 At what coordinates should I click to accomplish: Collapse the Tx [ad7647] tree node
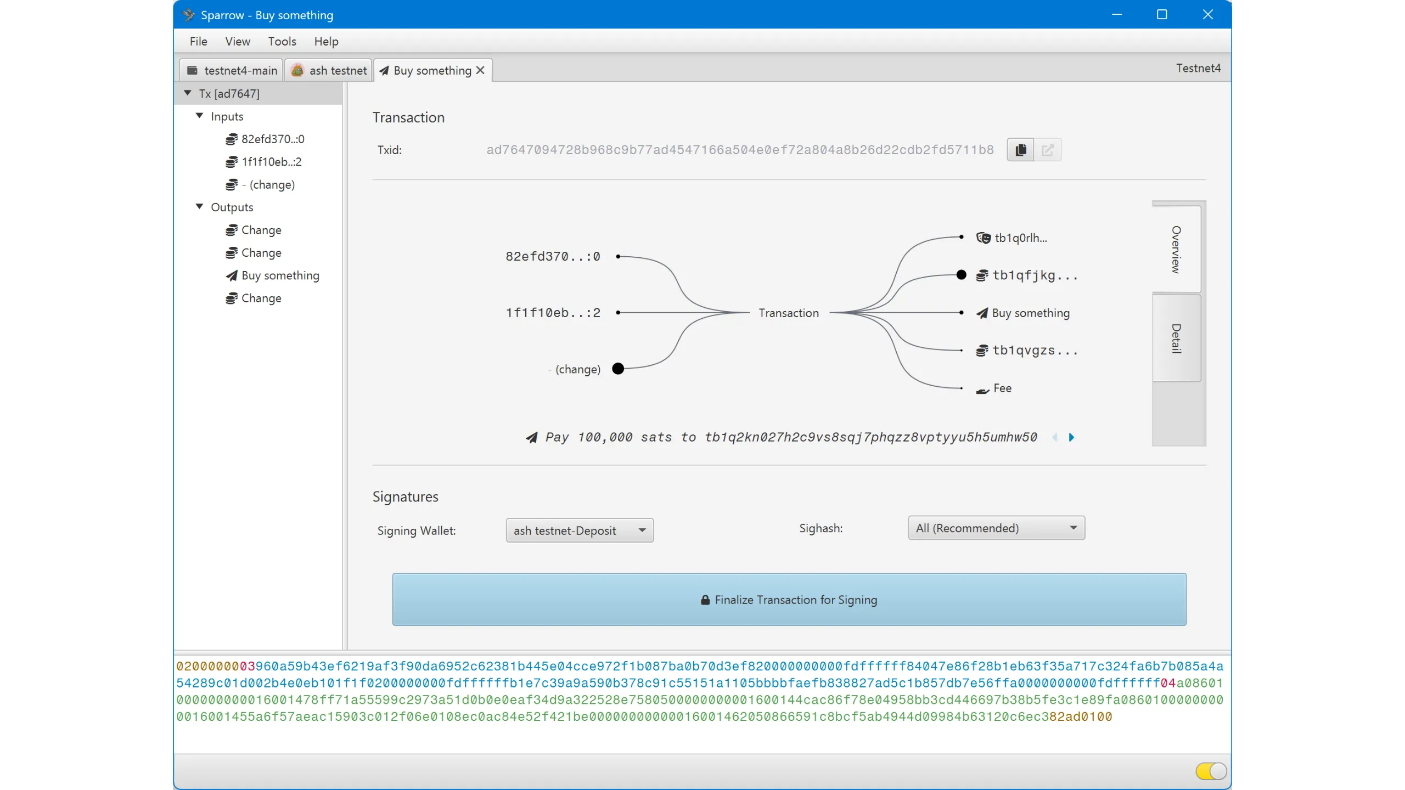tap(188, 93)
